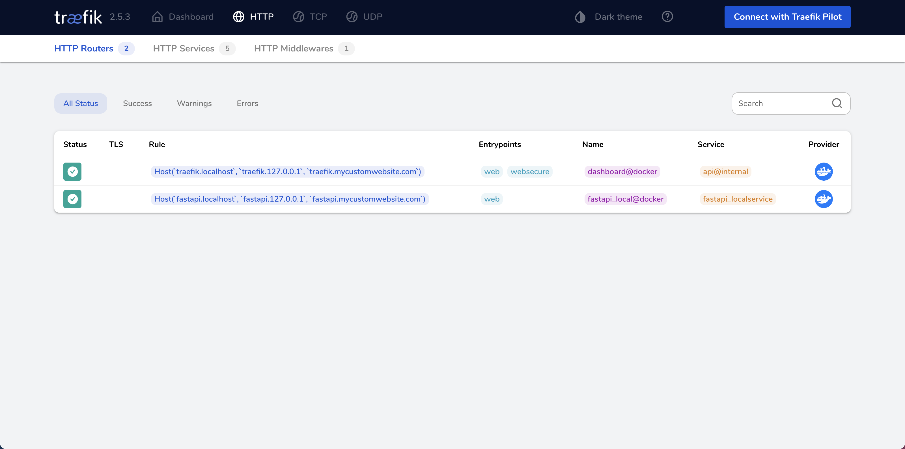Open the UDP section
Viewport: 905px width, 449px height.
[x=364, y=17]
